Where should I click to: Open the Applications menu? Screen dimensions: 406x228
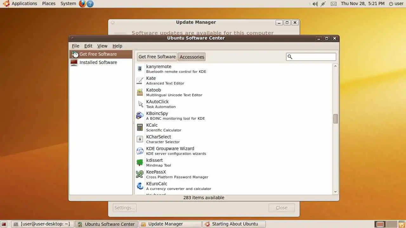click(24, 3)
